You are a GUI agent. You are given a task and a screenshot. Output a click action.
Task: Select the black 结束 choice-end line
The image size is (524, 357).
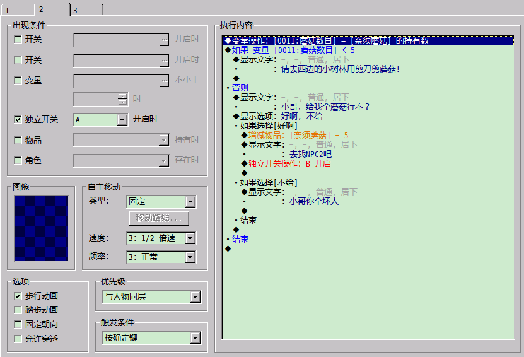tap(368, 220)
